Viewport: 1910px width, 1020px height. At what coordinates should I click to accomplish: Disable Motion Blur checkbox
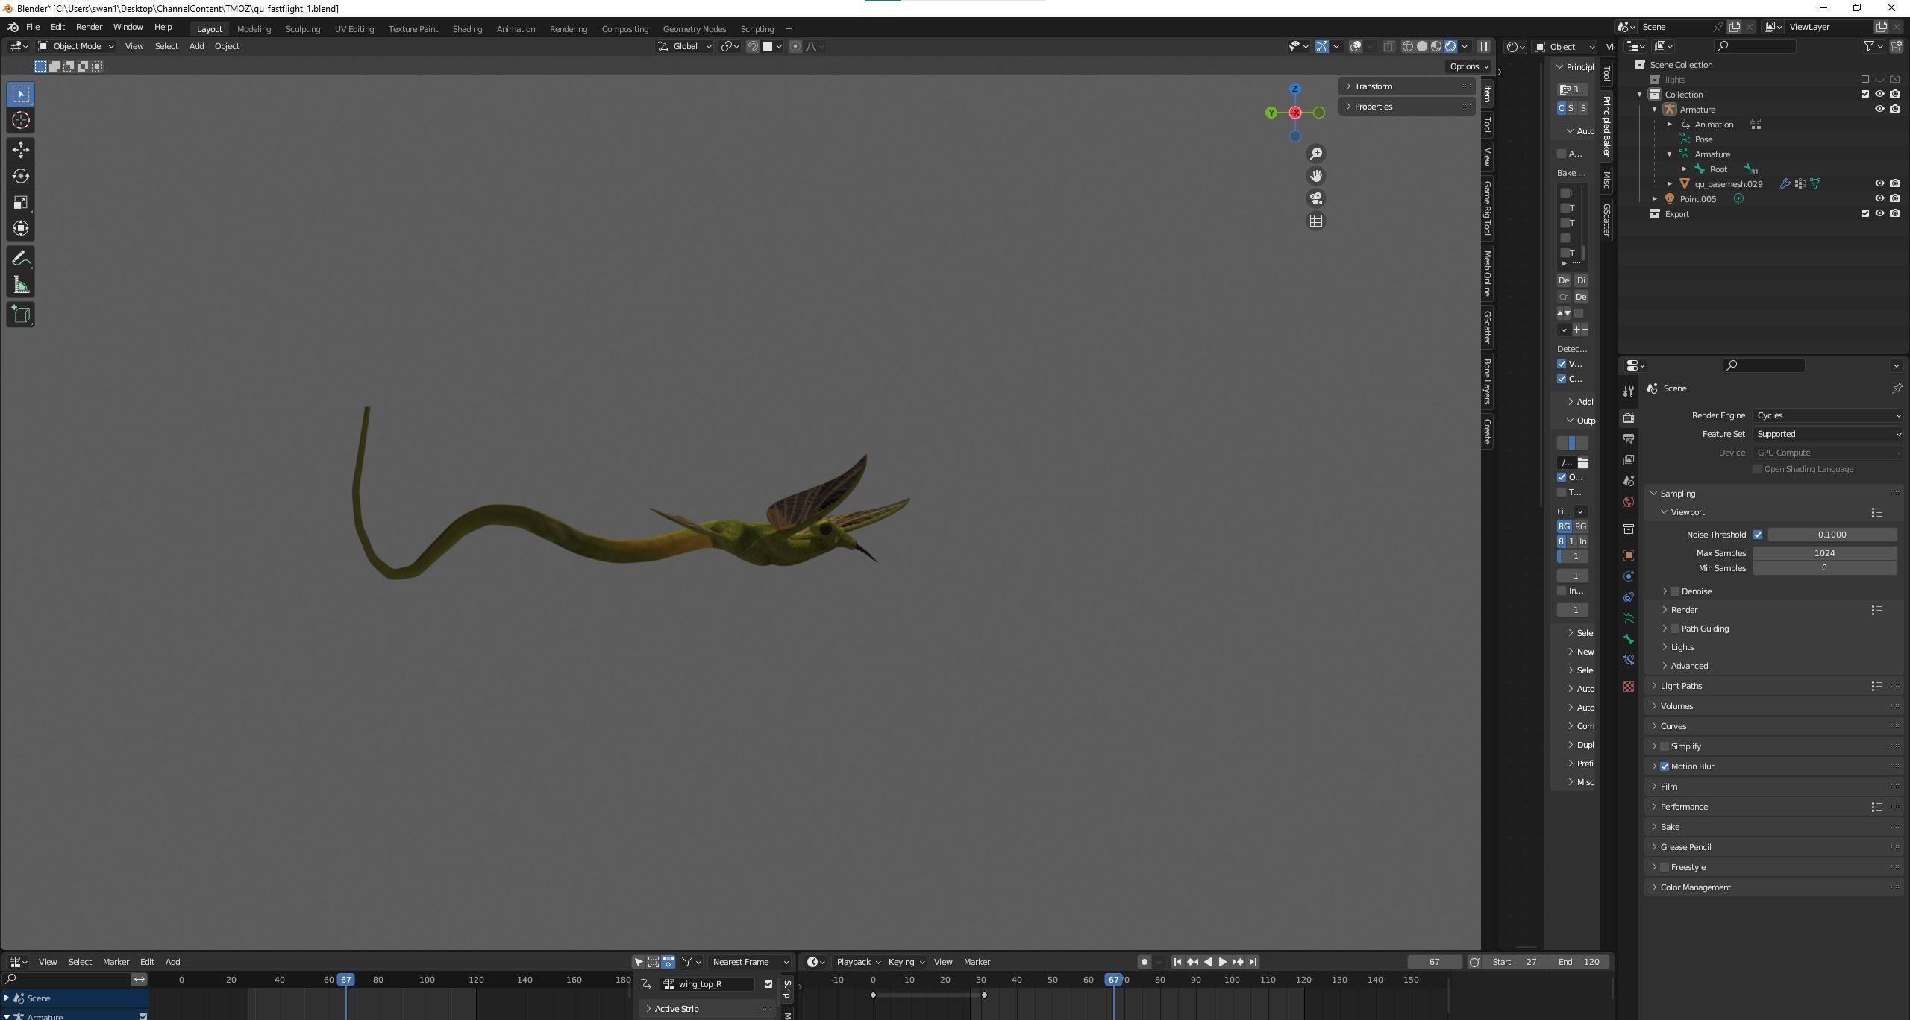(x=1665, y=766)
